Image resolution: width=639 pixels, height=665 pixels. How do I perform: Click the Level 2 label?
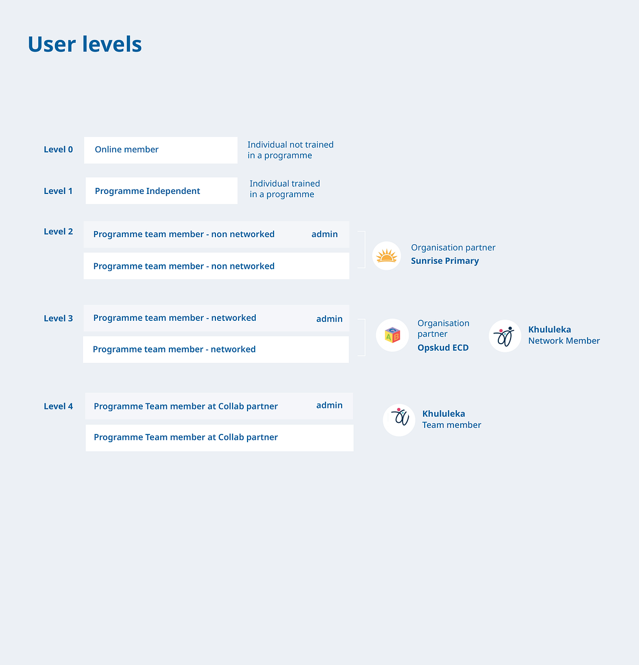tap(58, 232)
